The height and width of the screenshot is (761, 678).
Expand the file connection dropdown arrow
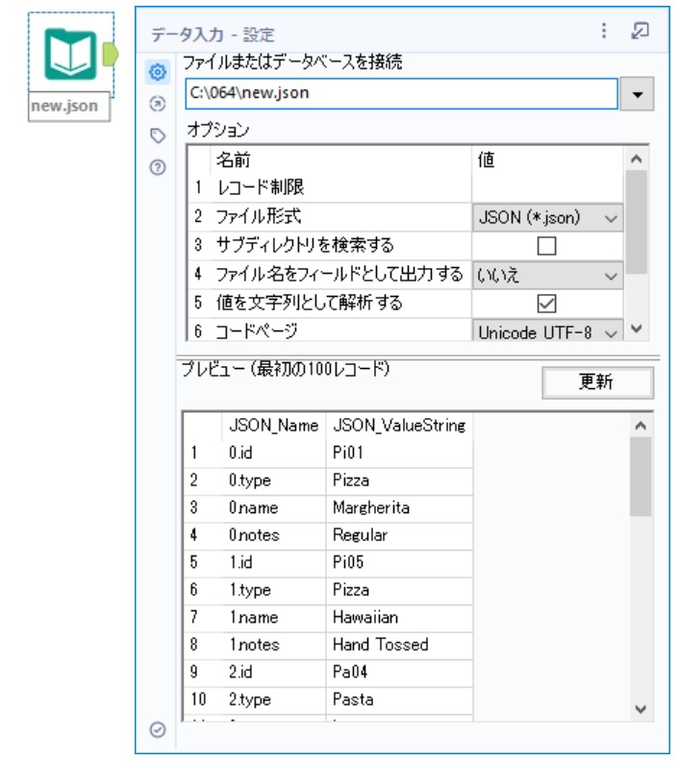coord(639,95)
